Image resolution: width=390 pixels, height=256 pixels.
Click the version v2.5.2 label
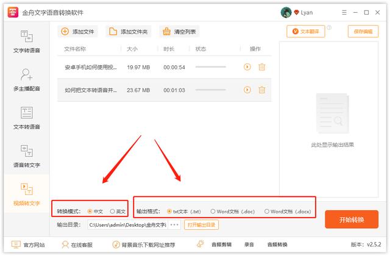[366, 244]
